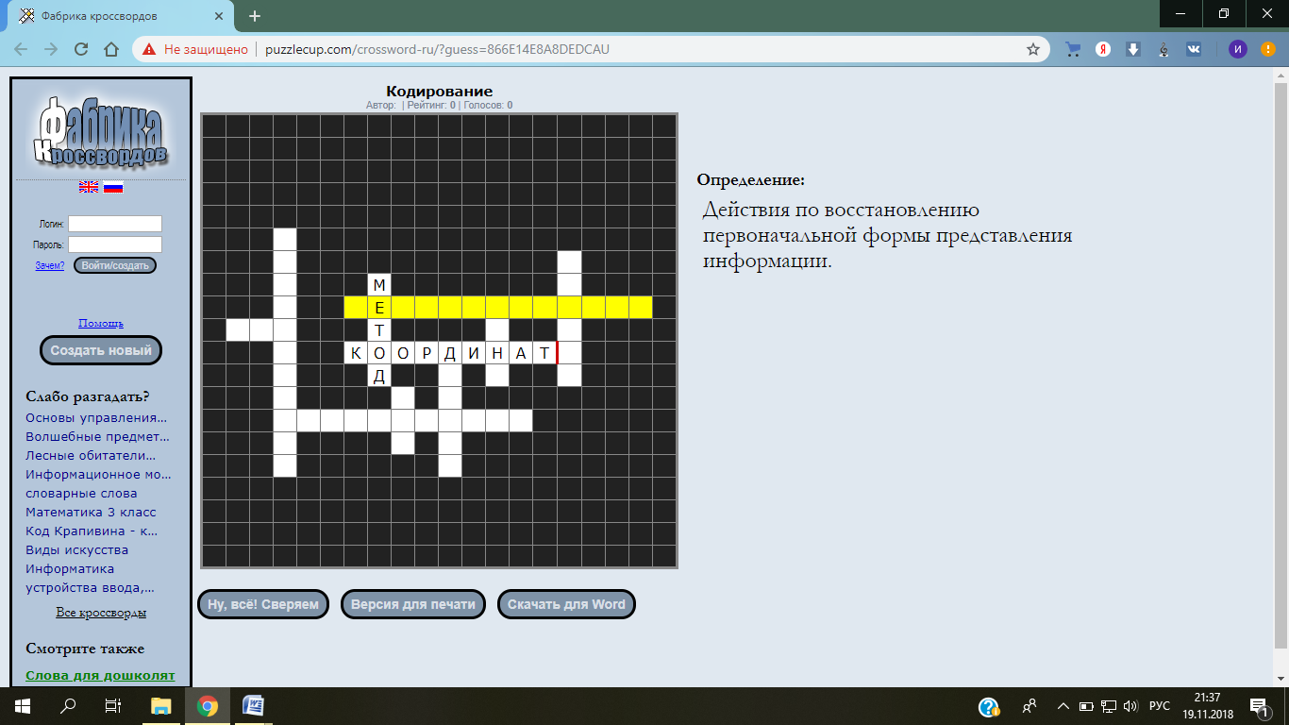Viewport: 1289px width, 725px height.
Task: Open the Chrome profile menu avatar
Action: [1237, 49]
